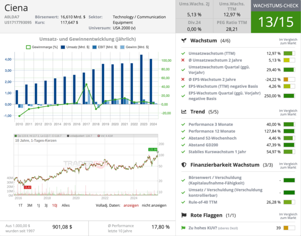Click the 122,00 price marker label
This screenshot has width=301, height=236.
[x=153, y=150]
